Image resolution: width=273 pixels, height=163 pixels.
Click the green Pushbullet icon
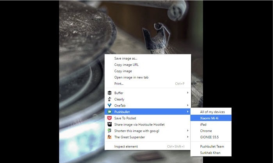[109, 112]
